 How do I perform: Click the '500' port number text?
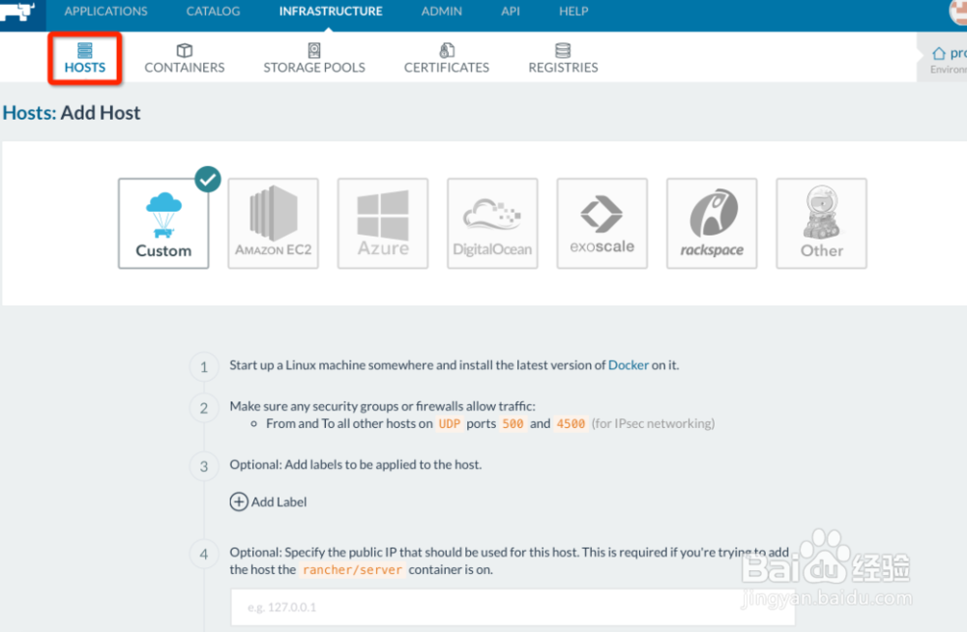(513, 423)
